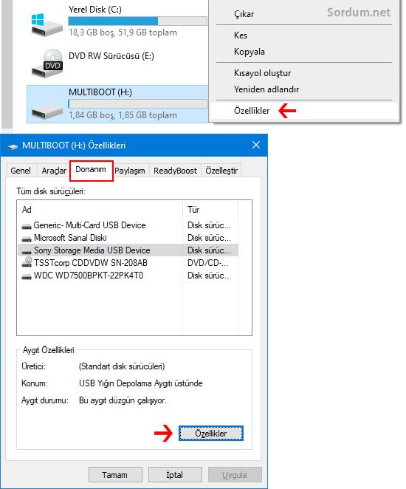Click '1,84 GB boş, 1,85 GB toplam' text
The height and width of the screenshot is (489, 406).
pyautogui.click(x=123, y=115)
